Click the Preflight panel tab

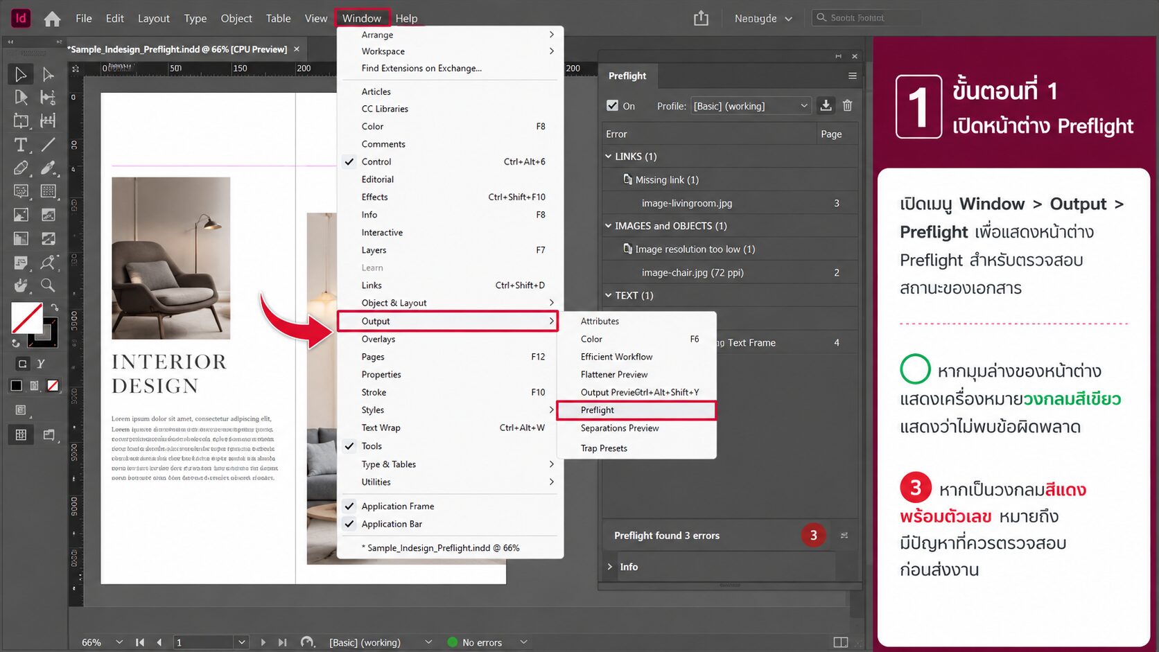coord(627,76)
